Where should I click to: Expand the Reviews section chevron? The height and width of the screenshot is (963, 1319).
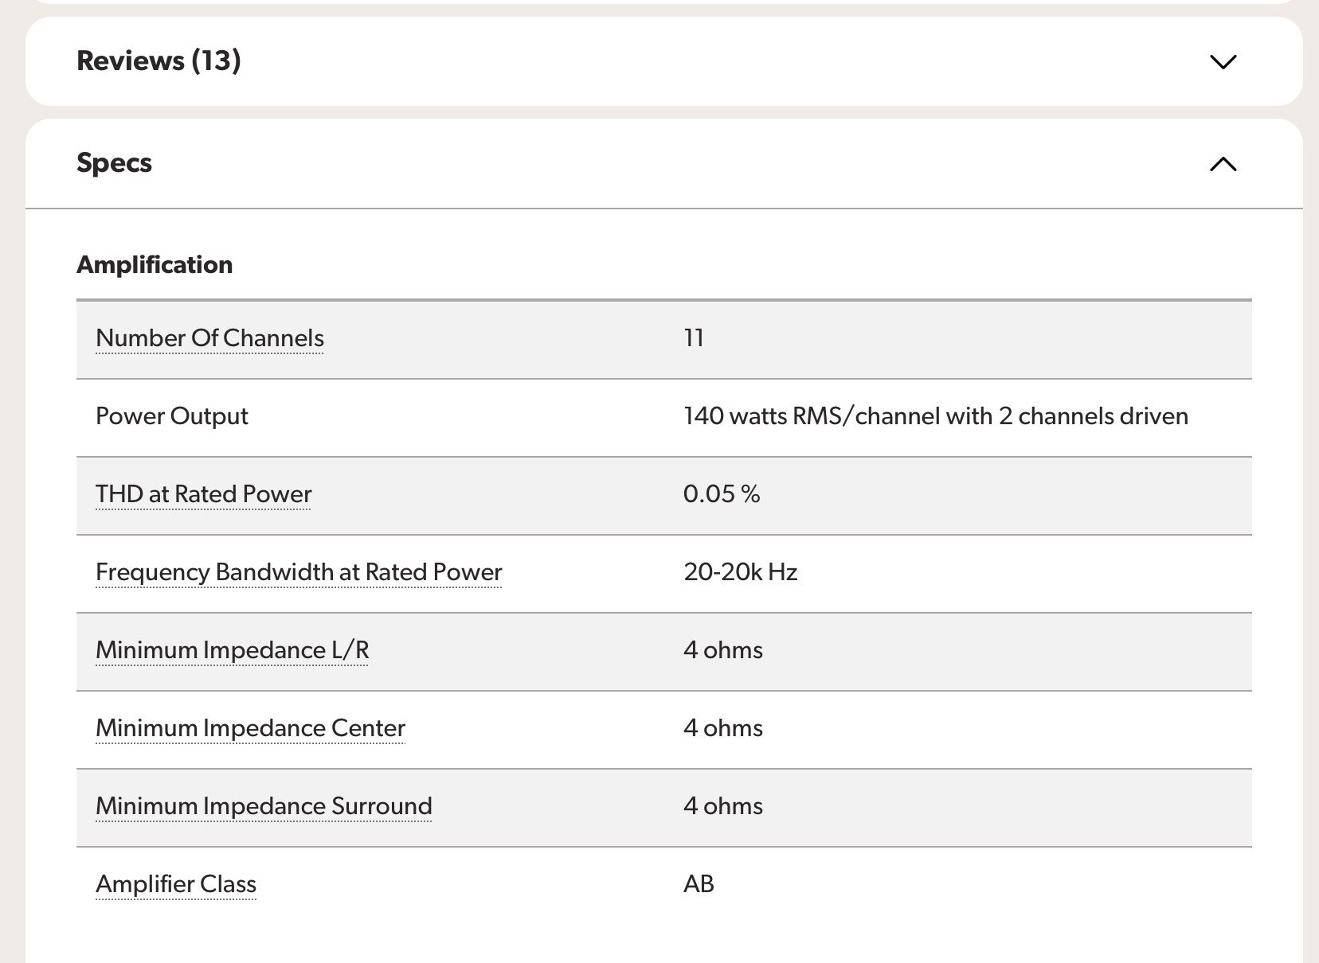coord(1223,62)
